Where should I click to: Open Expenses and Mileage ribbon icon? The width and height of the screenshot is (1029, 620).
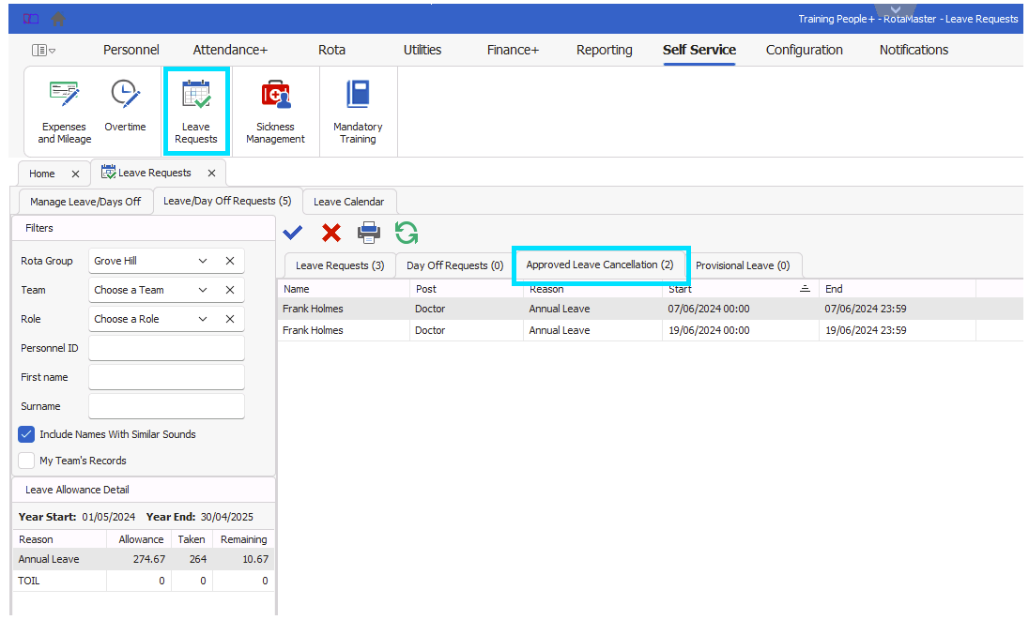click(x=64, y=112)
